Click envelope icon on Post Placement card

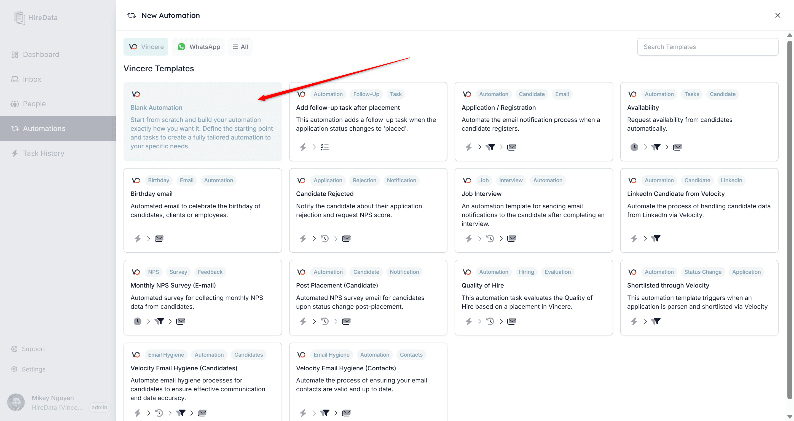[346, 321]
